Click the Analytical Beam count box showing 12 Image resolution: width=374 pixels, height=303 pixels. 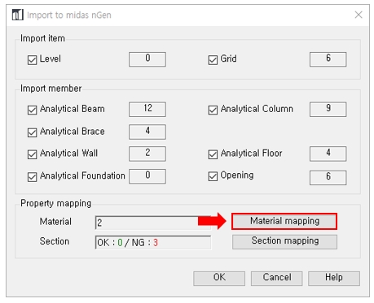pos(147,109)
